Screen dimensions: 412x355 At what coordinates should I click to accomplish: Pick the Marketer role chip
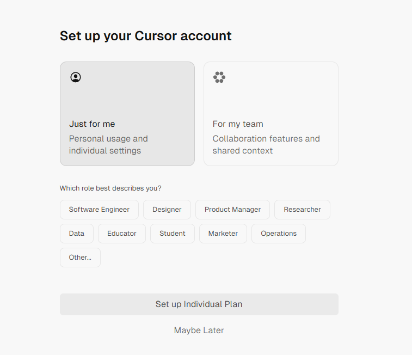click(x=223, y=234)
